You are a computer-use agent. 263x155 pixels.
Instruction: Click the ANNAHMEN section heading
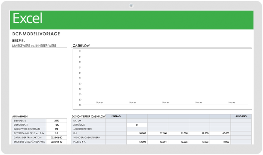20,116
